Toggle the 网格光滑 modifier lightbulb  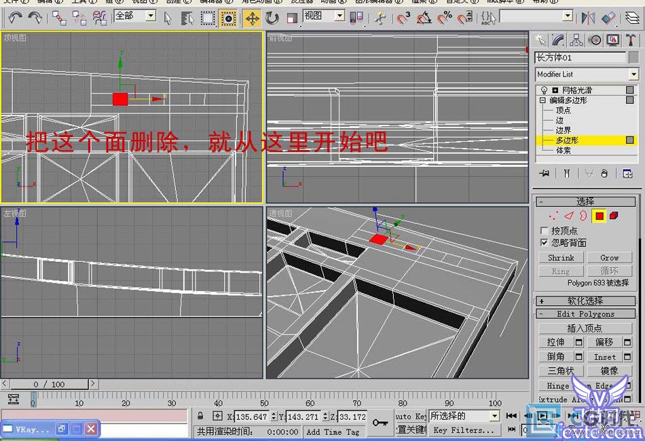click(545, 90)
